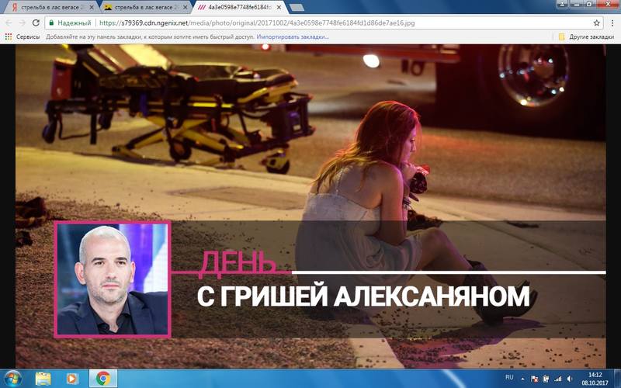Click the ДЕНЬ pink headline text
Image resolution: width=621 pixels, height=388 pixels.
pyautogui.click(x=237, y=263)
